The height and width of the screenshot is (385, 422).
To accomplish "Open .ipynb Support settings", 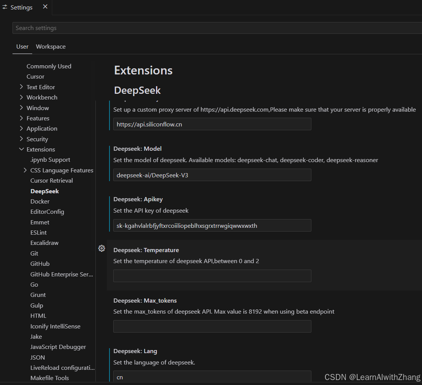I will 50,160.
